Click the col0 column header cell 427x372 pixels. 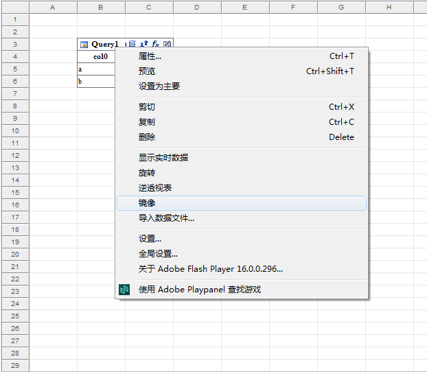(x=96, y=57)
